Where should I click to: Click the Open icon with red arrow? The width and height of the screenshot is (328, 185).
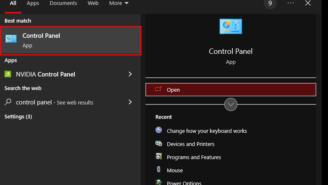(x=158, y=89)
